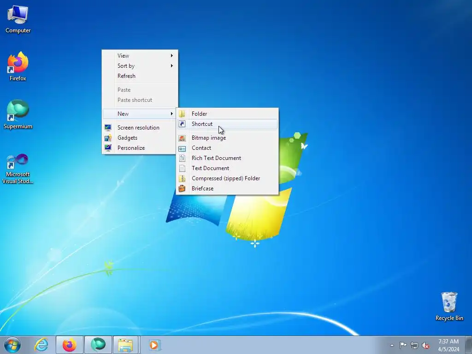472x354 pixels.
Task: Select the Firefox desktop shortcut
Action: pyautogui.click(x=18, y=66)
